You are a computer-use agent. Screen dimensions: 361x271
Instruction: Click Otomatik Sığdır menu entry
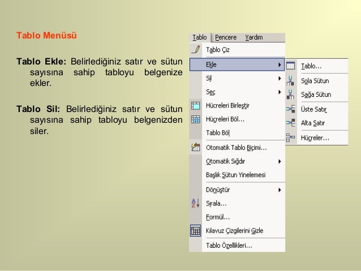point(225,161)
